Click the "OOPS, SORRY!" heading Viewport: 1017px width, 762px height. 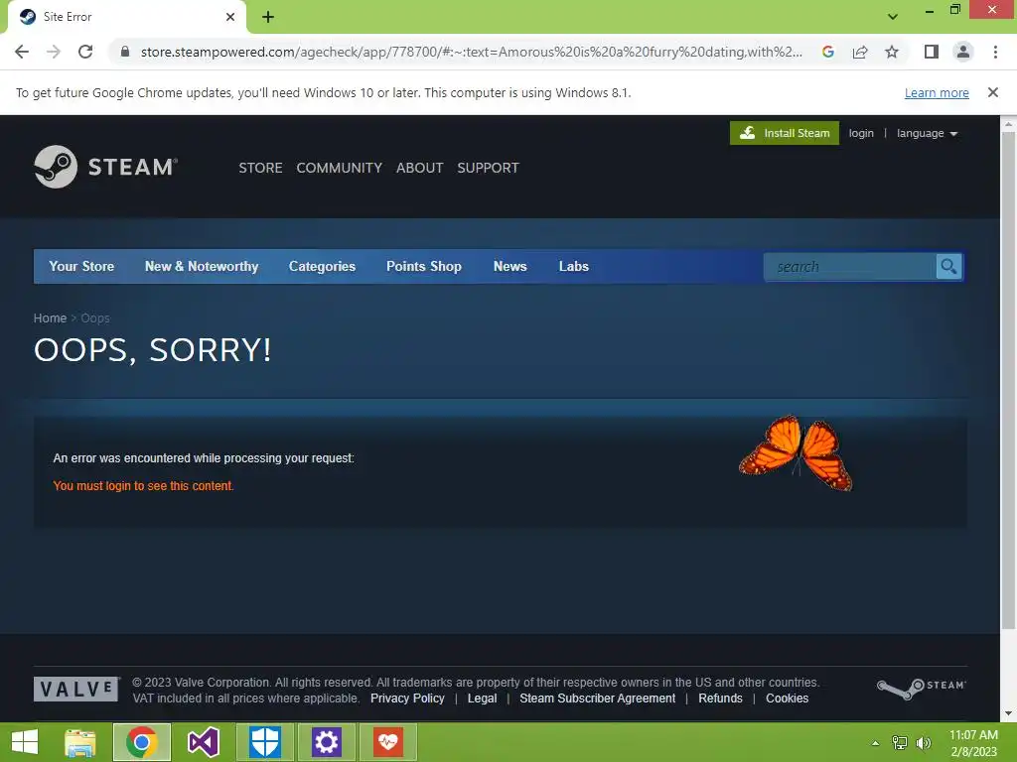click(152, 350)
